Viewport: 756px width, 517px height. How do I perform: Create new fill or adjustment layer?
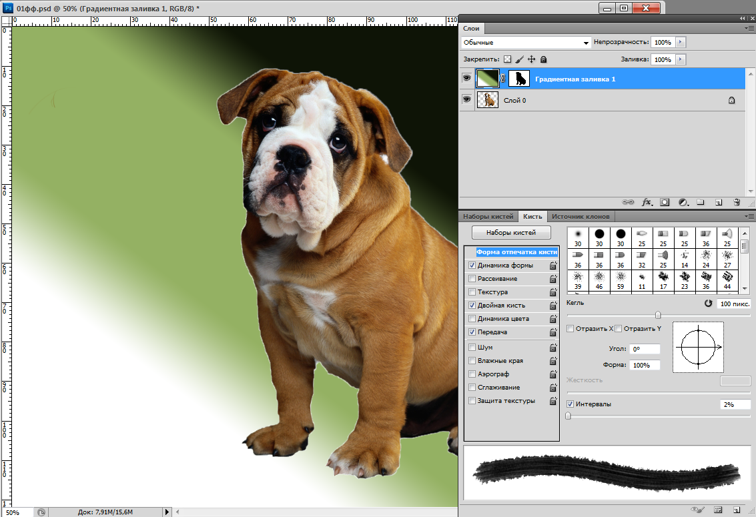pos(683,202)
